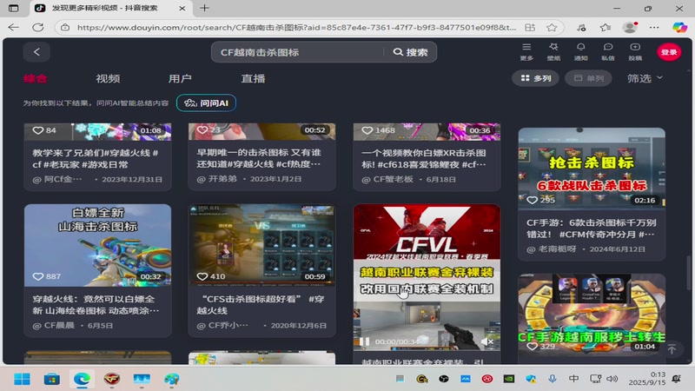Viewport: 695px width, 391px height.
Task: Open the 壁纸 wallpaper icon
Action: tap(553, 51)
